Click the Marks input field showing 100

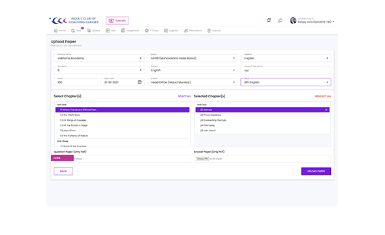coord(76,82)
